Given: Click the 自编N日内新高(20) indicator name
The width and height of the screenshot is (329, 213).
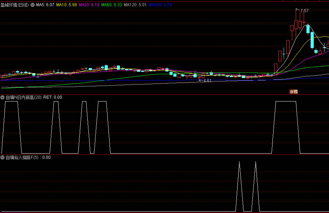Looking at the screenshot, I should (24, 97).
